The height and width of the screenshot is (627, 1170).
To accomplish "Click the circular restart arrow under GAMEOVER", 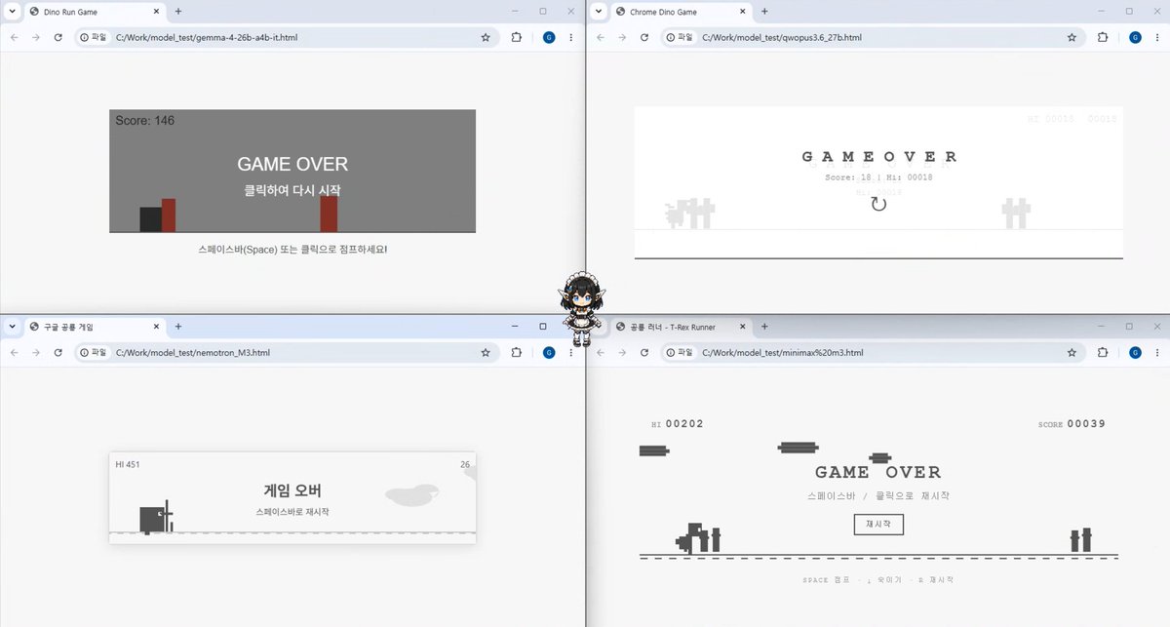I will click(x=878, y=204).
